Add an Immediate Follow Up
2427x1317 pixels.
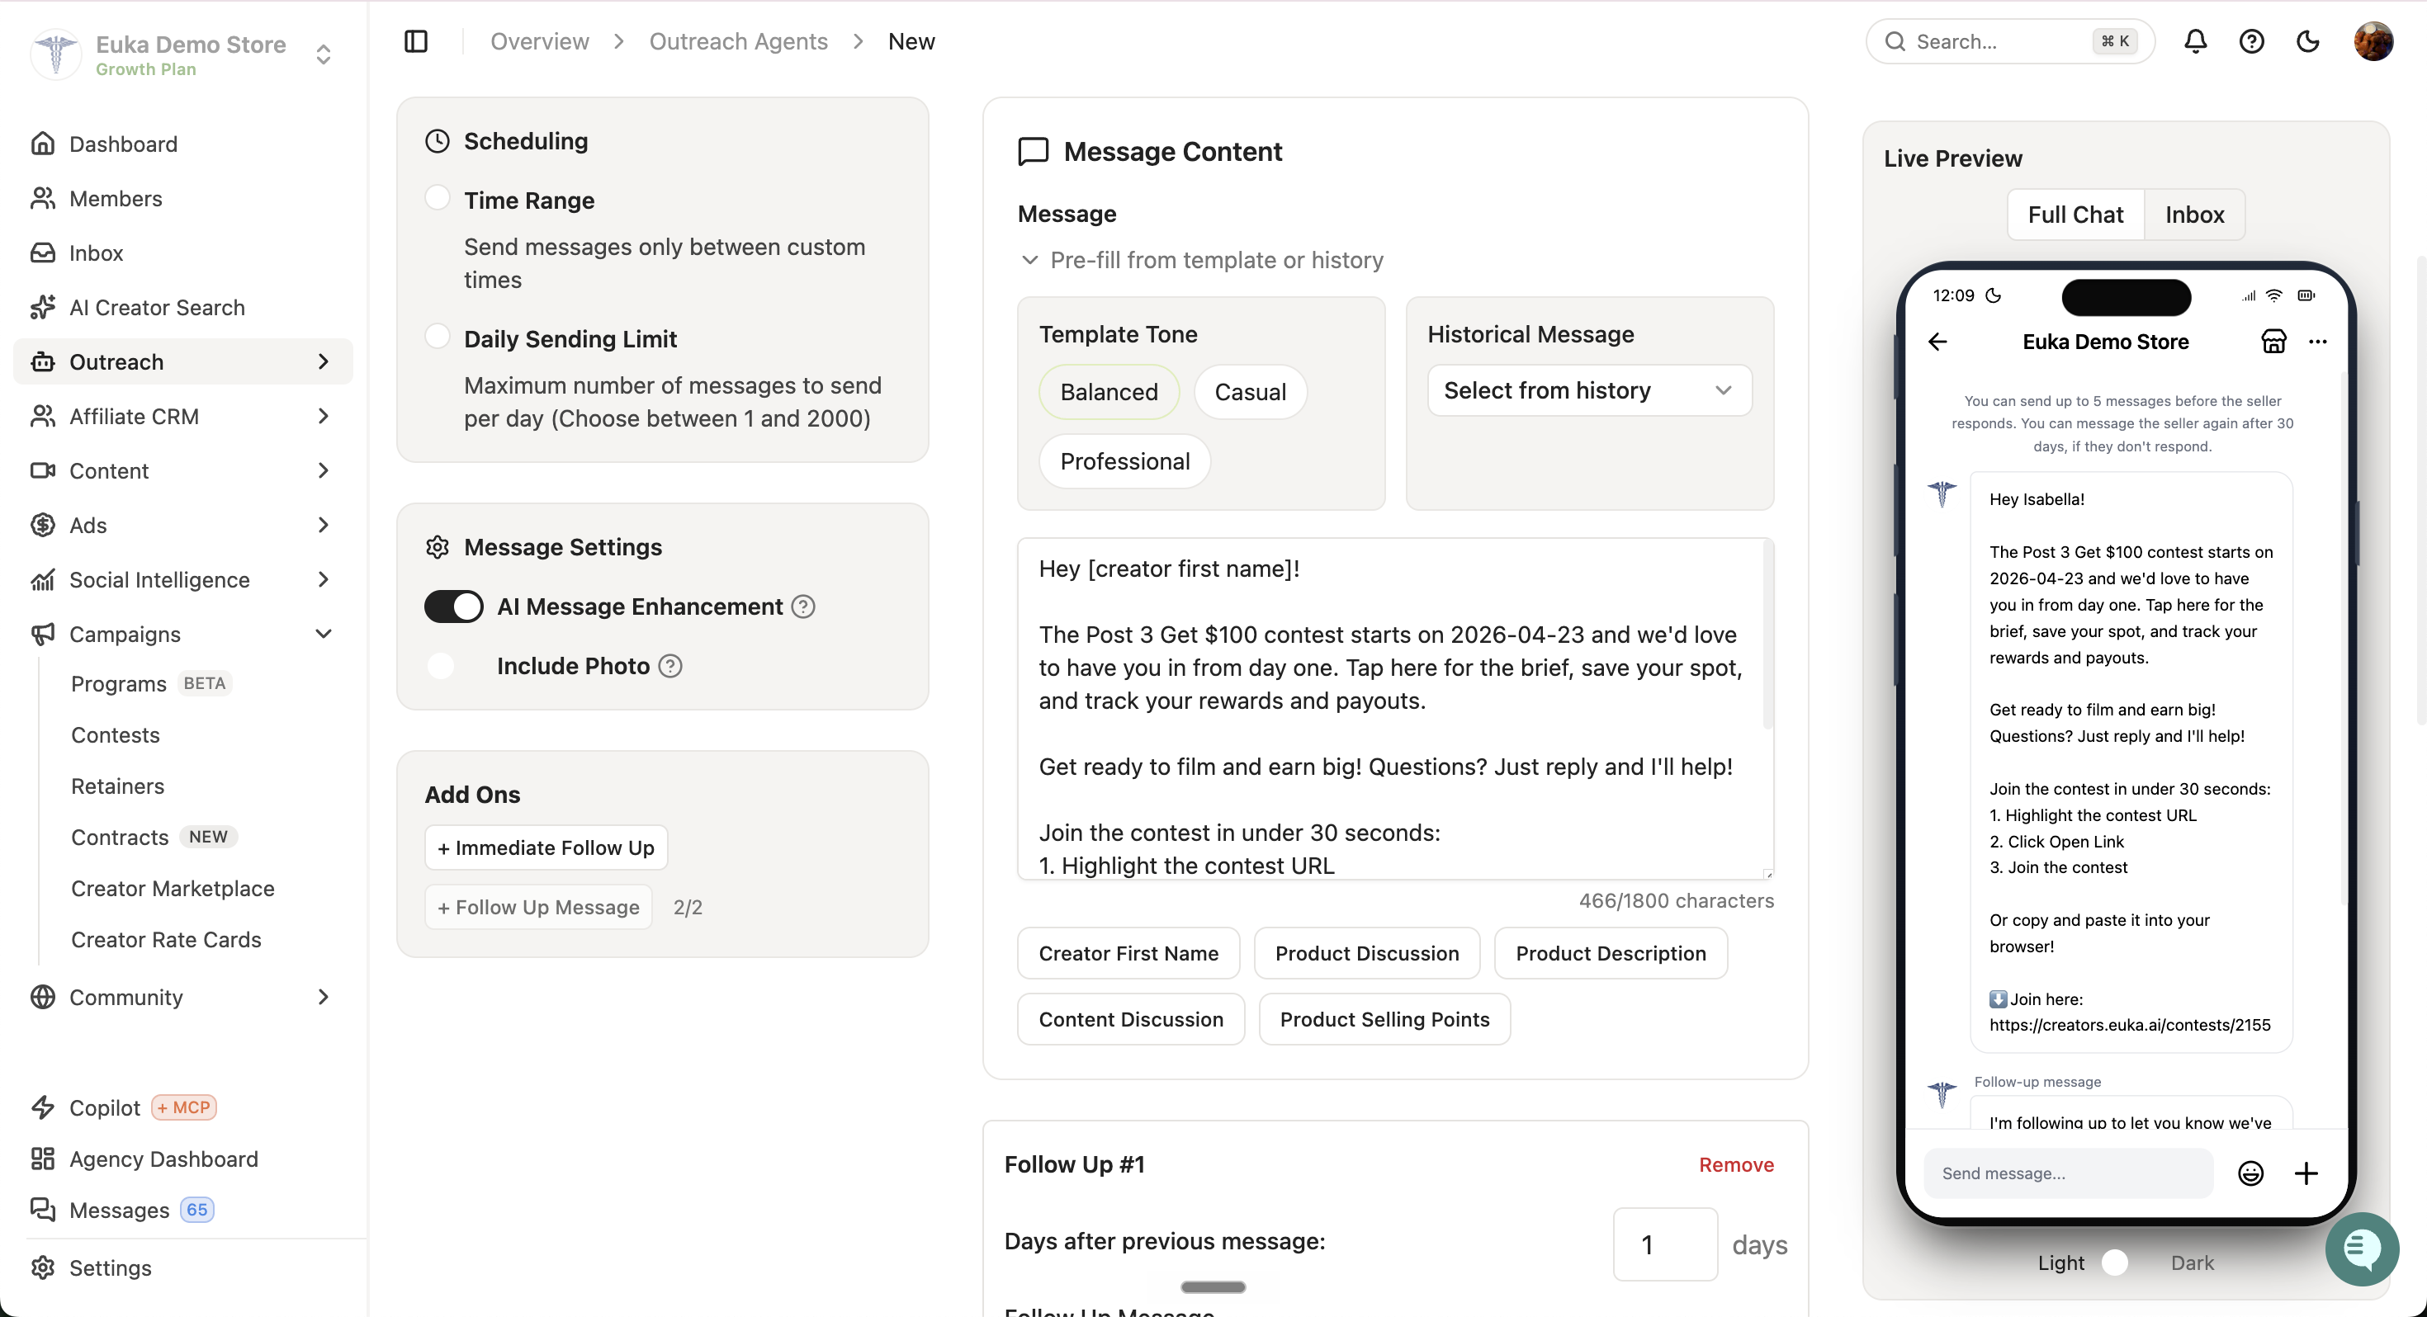pyautogui.click(x=546, y=847)
